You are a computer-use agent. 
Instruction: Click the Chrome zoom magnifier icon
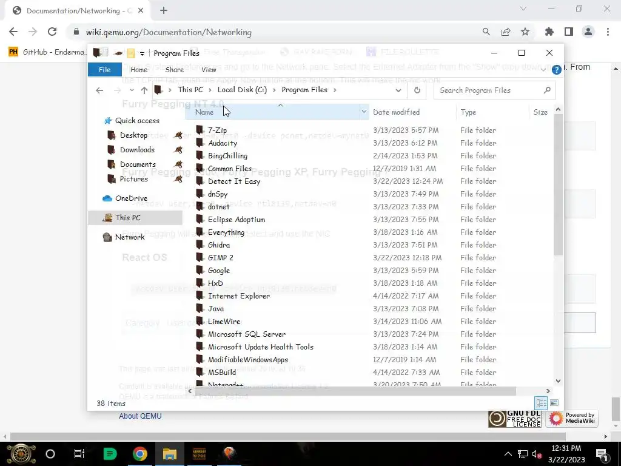[x=486, y=32]
